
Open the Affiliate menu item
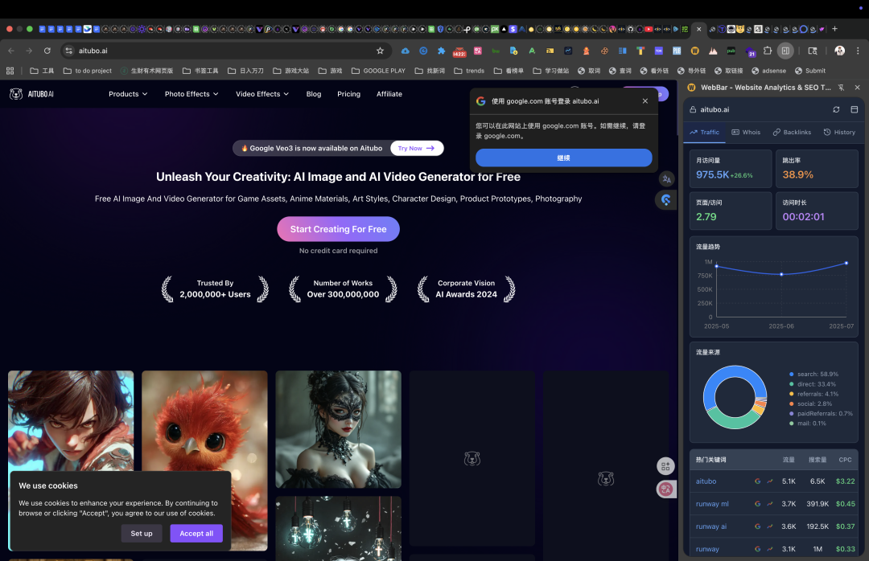pos(389,94)
